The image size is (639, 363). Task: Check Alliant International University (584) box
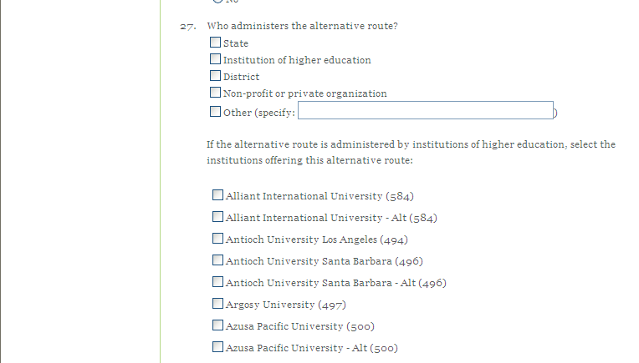(218, 195)
